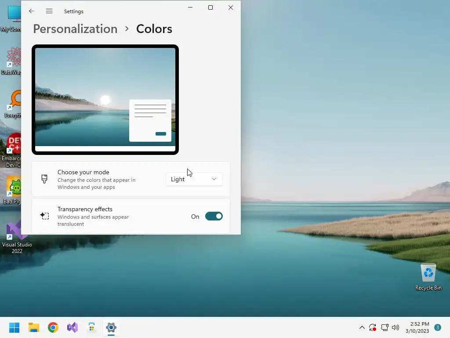Click the desktop preview thumbnail in Colors

coord(105,99)
